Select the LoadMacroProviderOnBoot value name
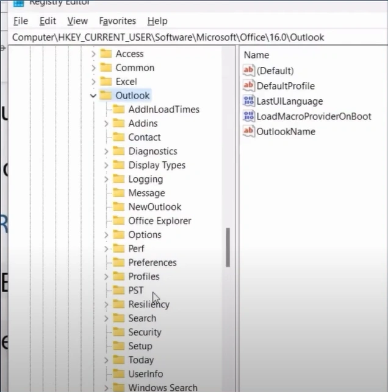Viewport: 388px width, 392px height. click(x=314, y=116)
